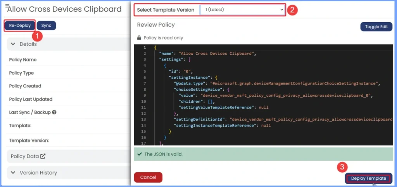Click the "choiceSettingValue" key on line 8
The width and height of the screenshot is (397, 187).
[x=197, y=90]
